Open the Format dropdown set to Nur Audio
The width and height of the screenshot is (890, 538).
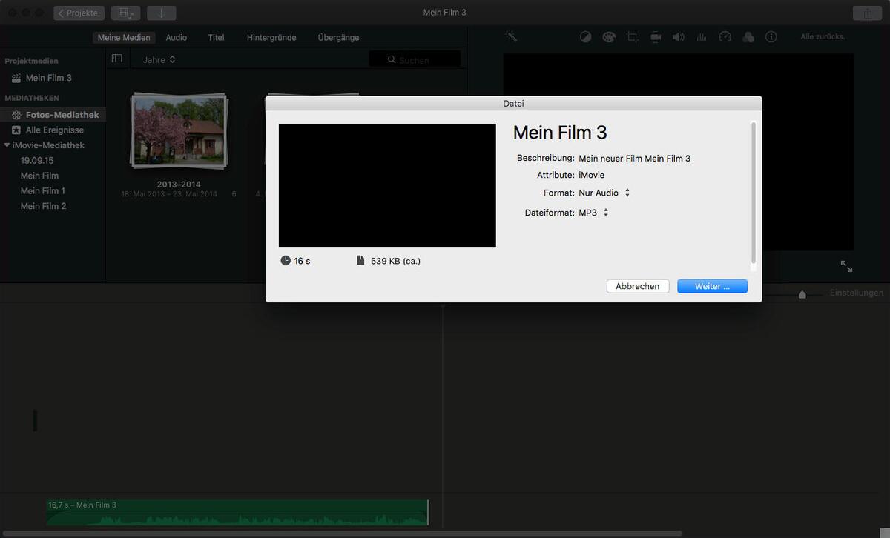click(604, 193)
